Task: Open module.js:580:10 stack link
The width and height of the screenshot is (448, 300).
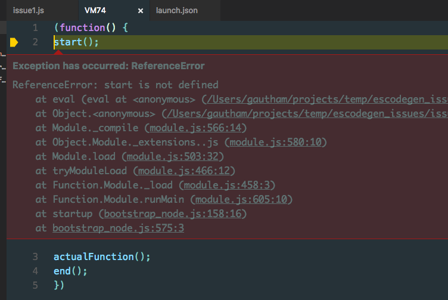Action: pos(276,142)
